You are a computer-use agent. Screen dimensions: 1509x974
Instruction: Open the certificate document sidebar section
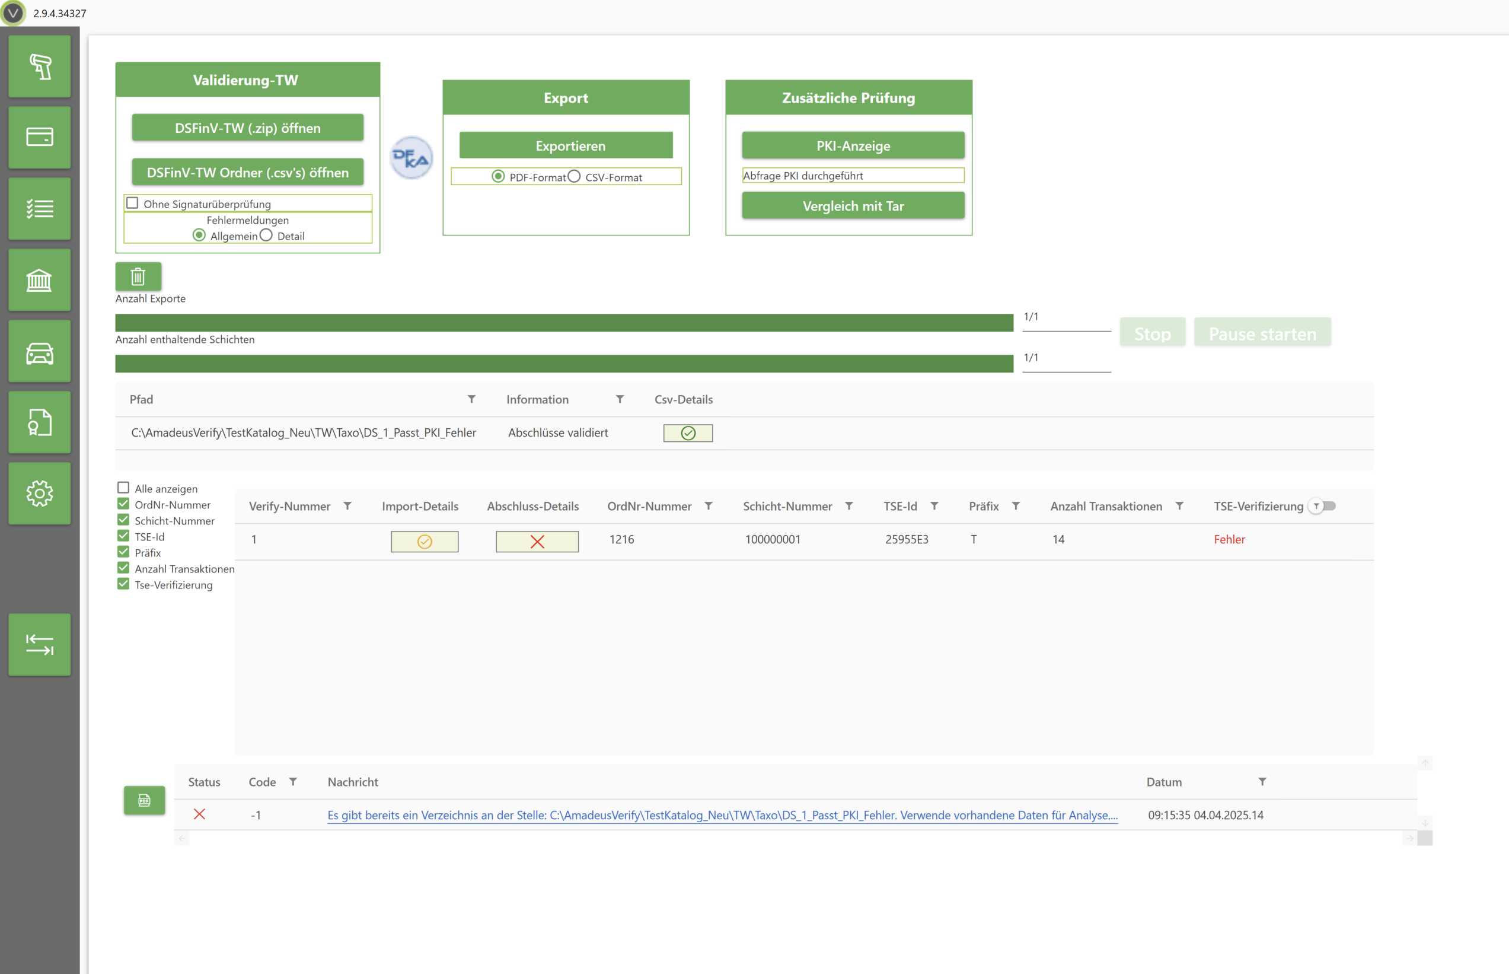39,422
